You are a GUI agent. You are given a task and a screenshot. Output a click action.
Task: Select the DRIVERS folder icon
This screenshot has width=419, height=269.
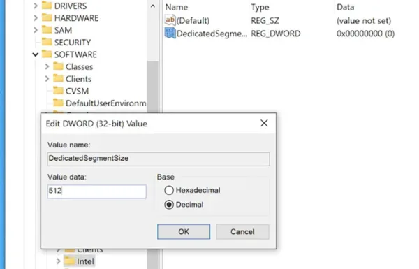(x=47, y=6)
